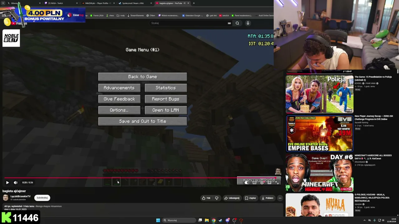Submit search with magnifier icon
Screen dimensions: 399x224
(237, 23)
